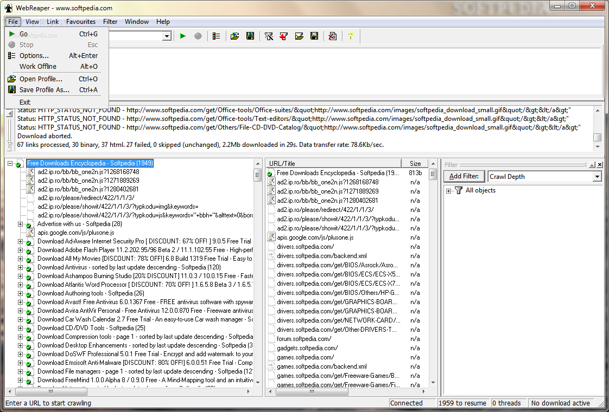Expand Download Authoring tools node
This screenshot has width=609, height=412.
tap(20, 293)
